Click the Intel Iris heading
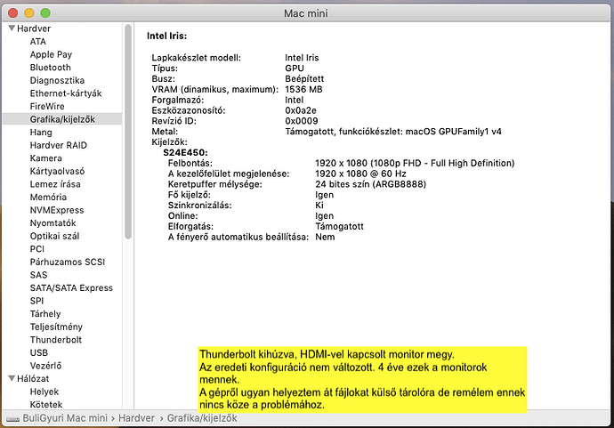 [x=166, y=36]
